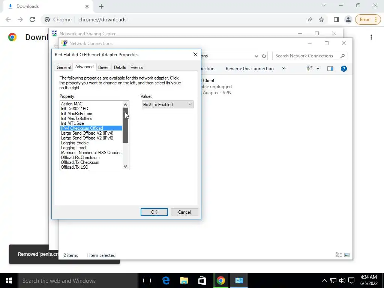This screenshot has width=384, height=288.
Task: Open Network Connections help icon
Action: (x=344, y=69)
